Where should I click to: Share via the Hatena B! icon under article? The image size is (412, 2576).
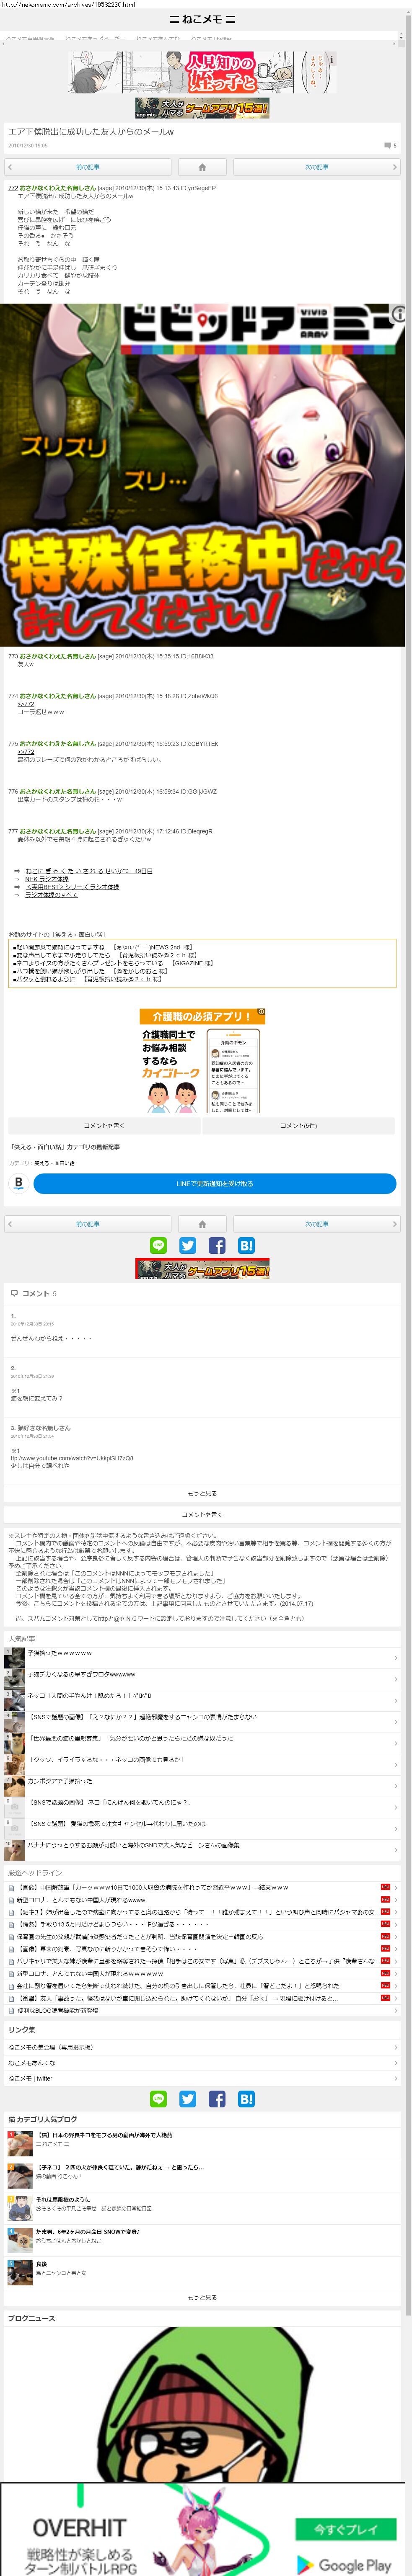point(246,1246)
